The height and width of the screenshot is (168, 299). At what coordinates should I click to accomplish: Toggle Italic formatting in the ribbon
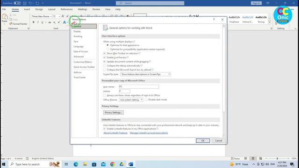pyautogui.click(x=38, y=22)
